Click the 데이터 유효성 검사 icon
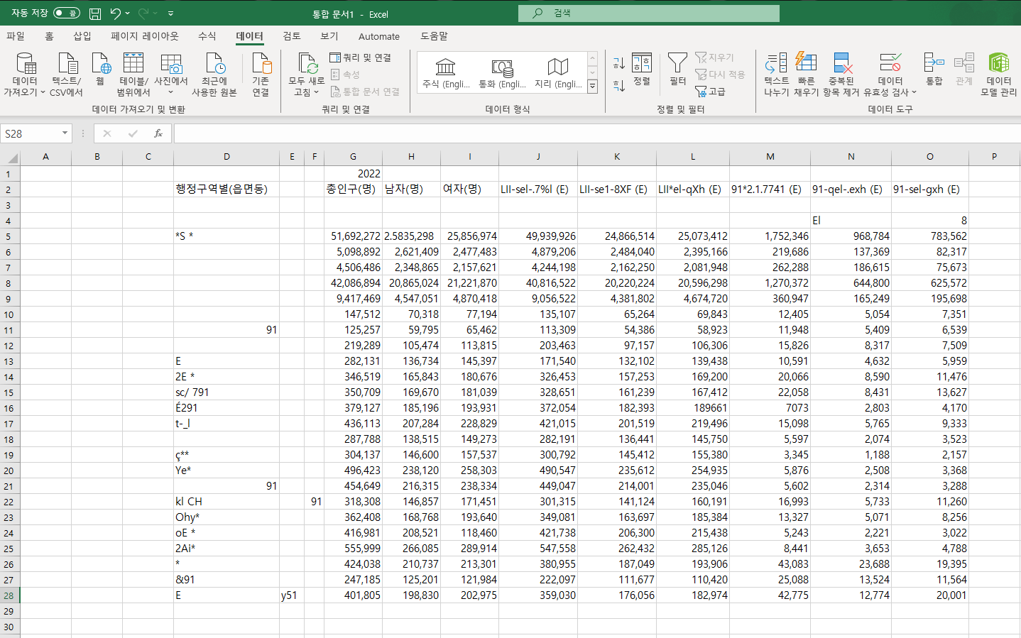The width and height of the screenshot is (1021, 638). pyautogui.click(x=890, y=64)
